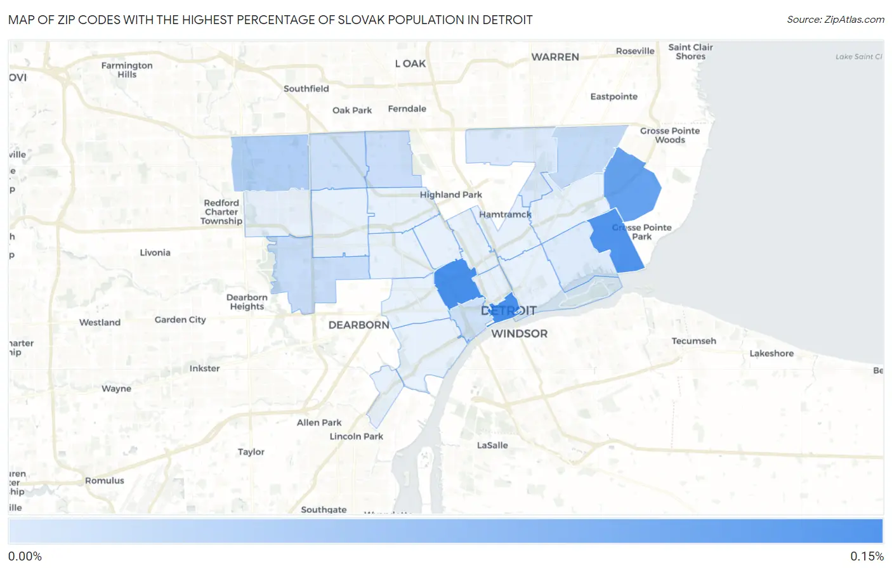Click the Dearborn Heights label
This screenshot has width=892, height=570.
[247, 302]
